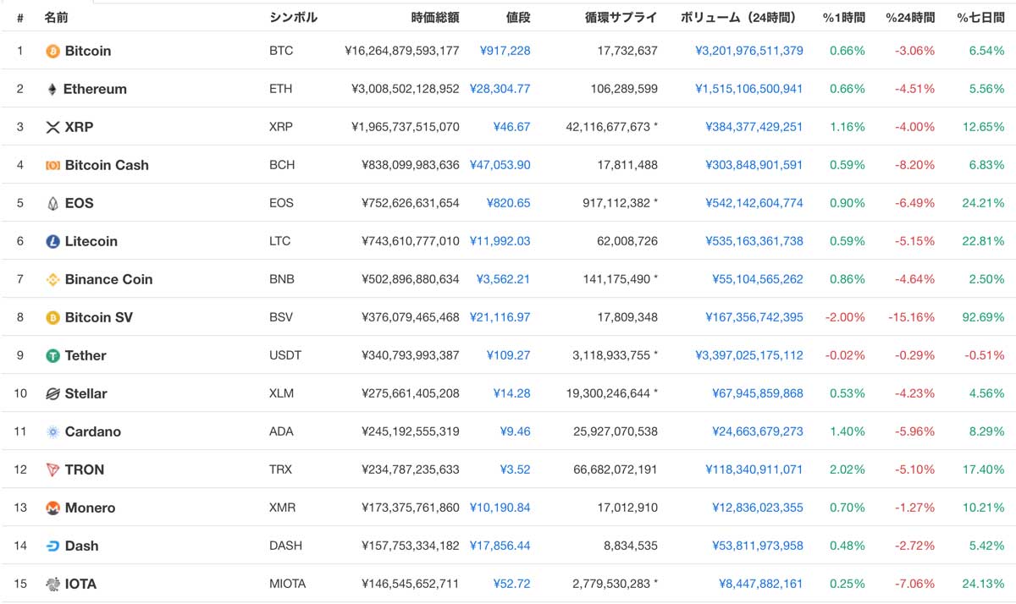Sort by the 循環サプライ column header
This screenshot has width=1016, height=604.
(621, 17)
